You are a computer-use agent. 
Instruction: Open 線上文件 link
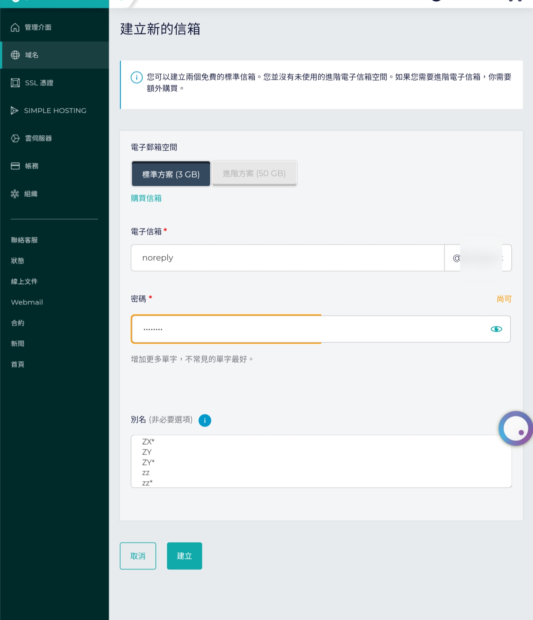(24, 282)
